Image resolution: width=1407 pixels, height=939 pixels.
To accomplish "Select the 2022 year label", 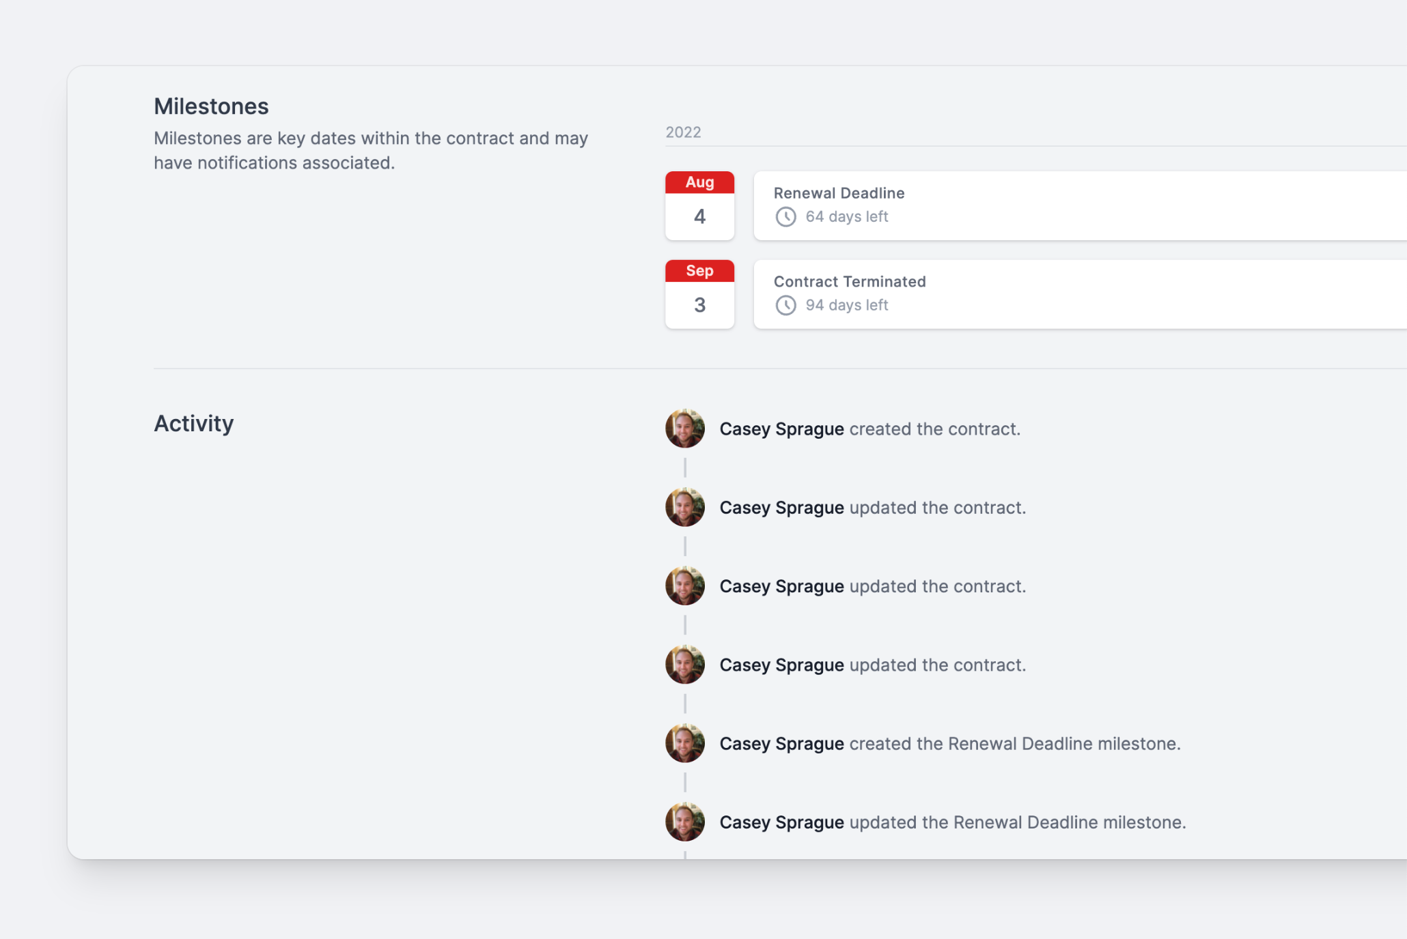I will pos(683,132).
